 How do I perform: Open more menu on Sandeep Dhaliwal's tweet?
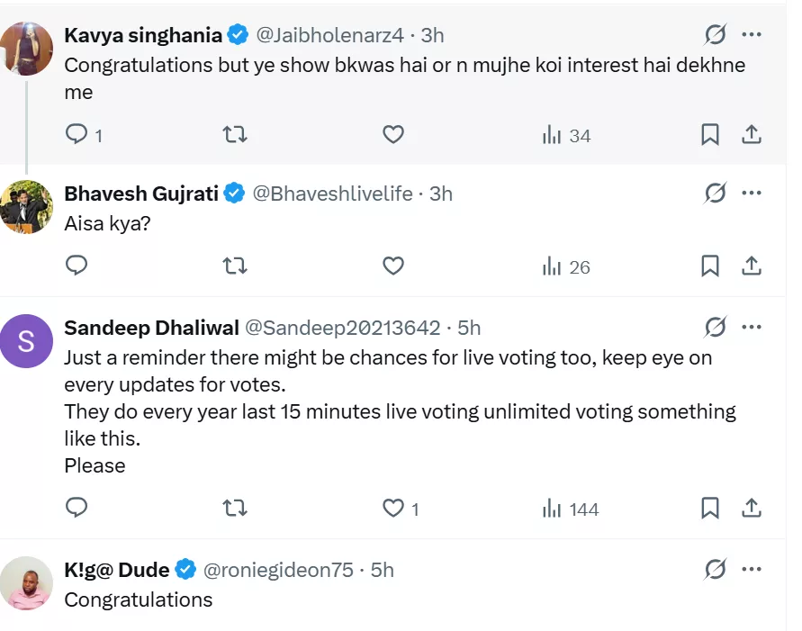coord(752,327)
